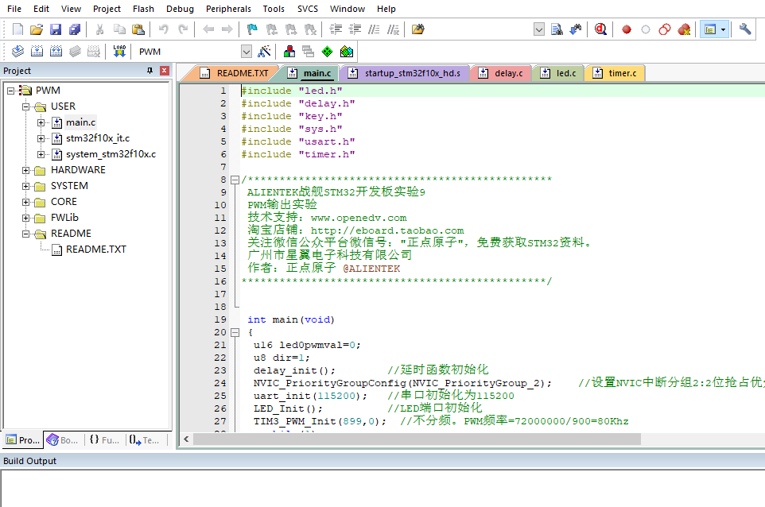Open File Extensions, Books and Environment icon
Screen dimensions: 765x507
click(289, 51)
